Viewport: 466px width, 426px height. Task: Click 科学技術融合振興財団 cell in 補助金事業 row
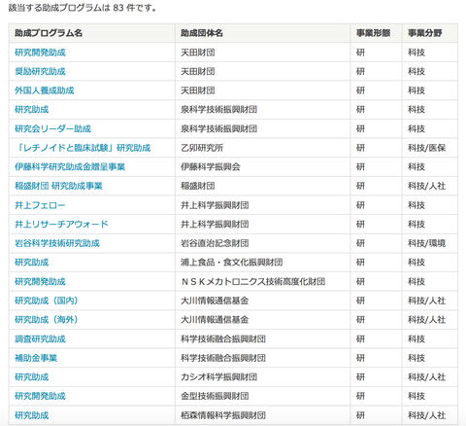coord(263,358)
